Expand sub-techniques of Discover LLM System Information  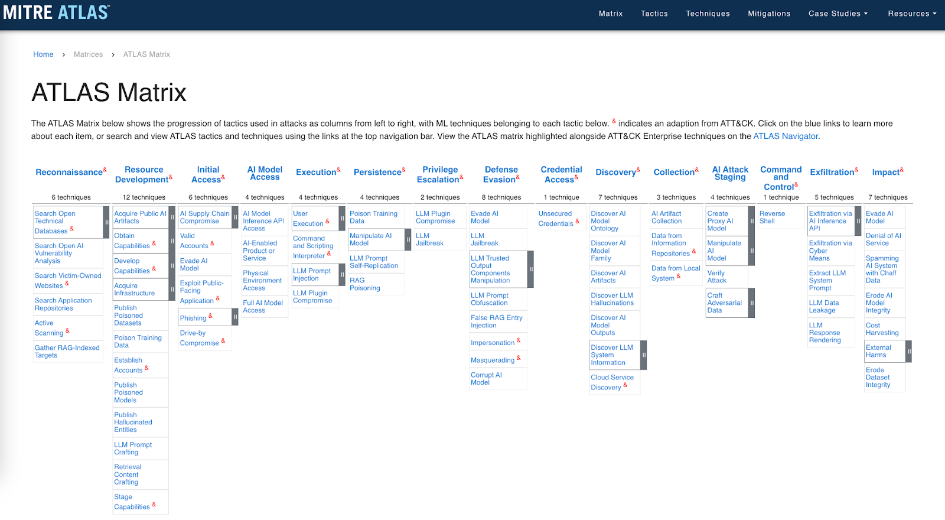[x=644, y=355]
